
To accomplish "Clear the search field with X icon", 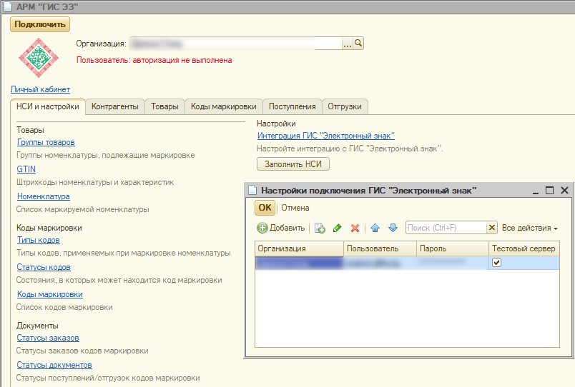I will point(492,228).
